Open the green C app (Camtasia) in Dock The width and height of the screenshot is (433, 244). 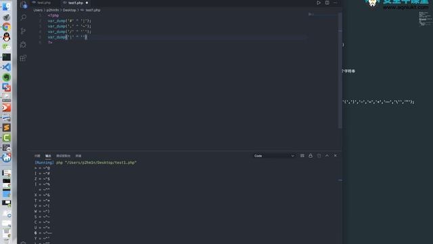click(6, 138)
